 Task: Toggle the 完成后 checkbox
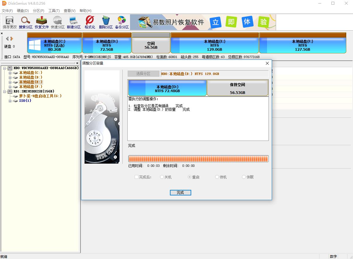136,177
